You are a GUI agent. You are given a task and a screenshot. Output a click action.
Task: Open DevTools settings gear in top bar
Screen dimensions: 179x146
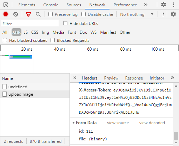pos(164,5)
